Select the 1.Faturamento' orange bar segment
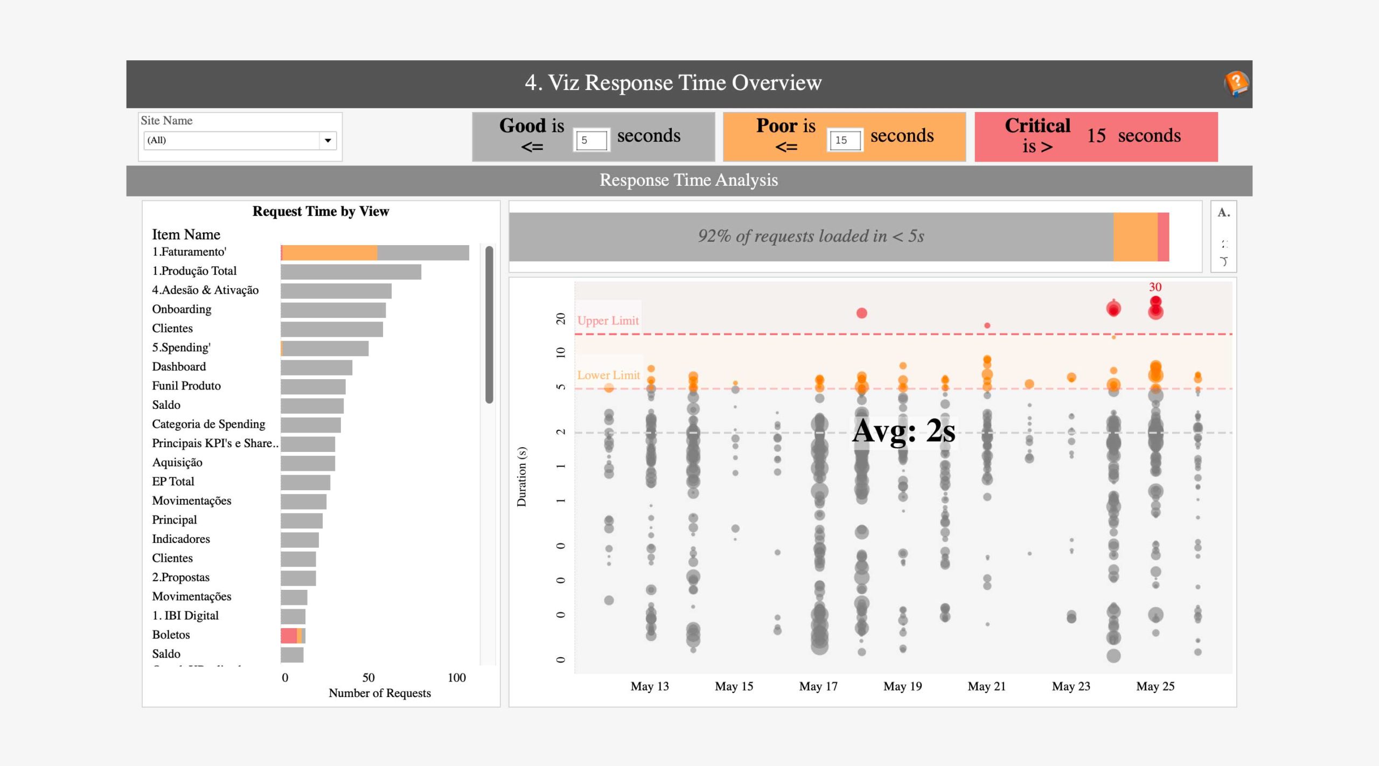This screenshot has width=1379, height=766. [x=329, y=253]
